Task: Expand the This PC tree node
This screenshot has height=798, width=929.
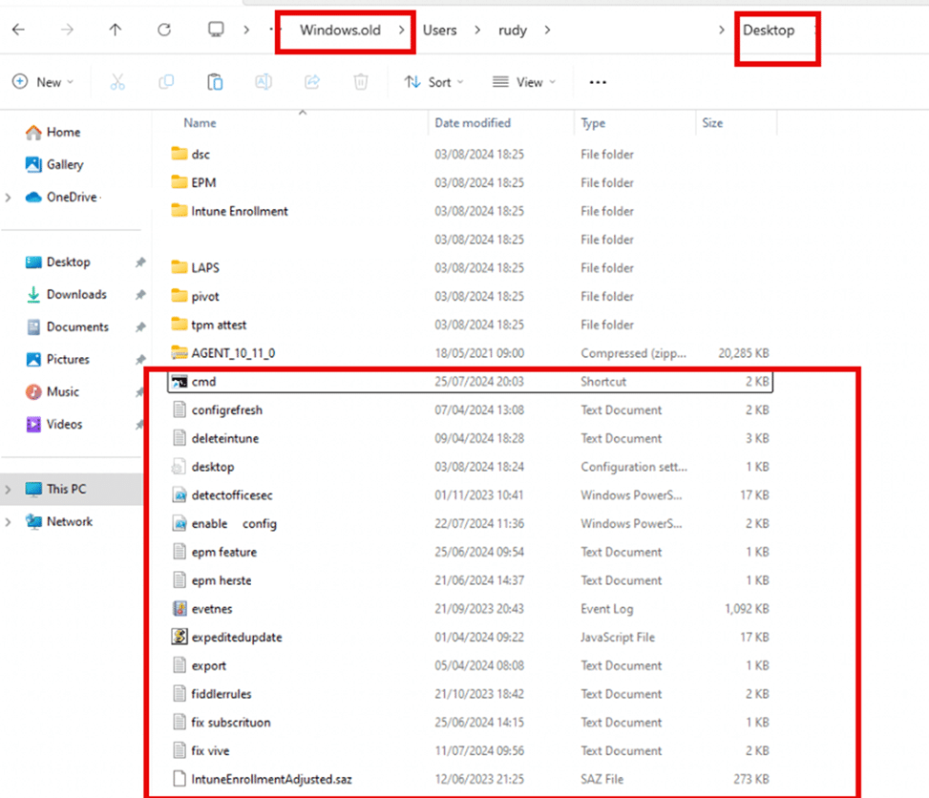Action: (8, 490)
